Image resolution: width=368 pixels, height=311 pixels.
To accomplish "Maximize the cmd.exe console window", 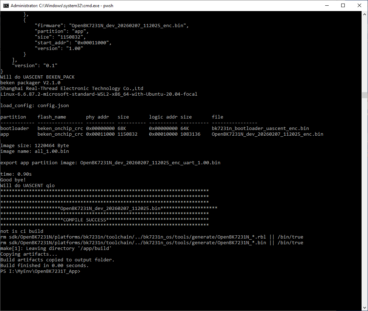I will point(343,5).
